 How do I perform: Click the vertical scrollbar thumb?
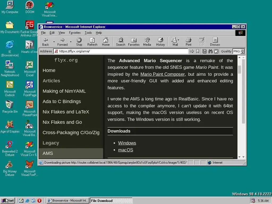coord(239,70)
